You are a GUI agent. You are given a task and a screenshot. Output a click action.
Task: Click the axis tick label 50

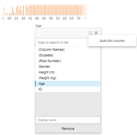coord(51,18)
